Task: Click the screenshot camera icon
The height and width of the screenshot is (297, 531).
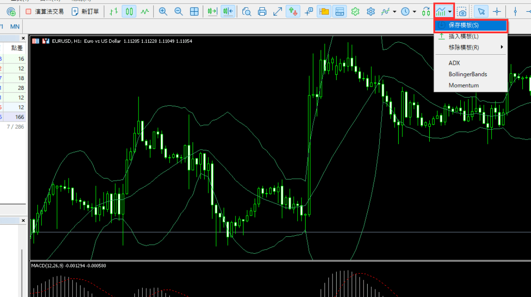Action: pyautogui.click(x=462, y=12)
